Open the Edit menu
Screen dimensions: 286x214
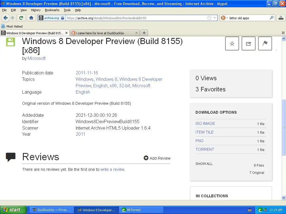[x=13, y=10]
